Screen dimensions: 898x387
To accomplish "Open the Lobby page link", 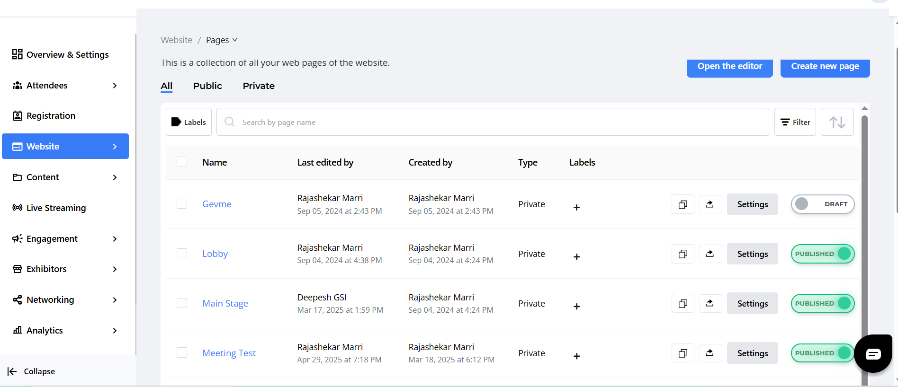I will click(215, 254).
